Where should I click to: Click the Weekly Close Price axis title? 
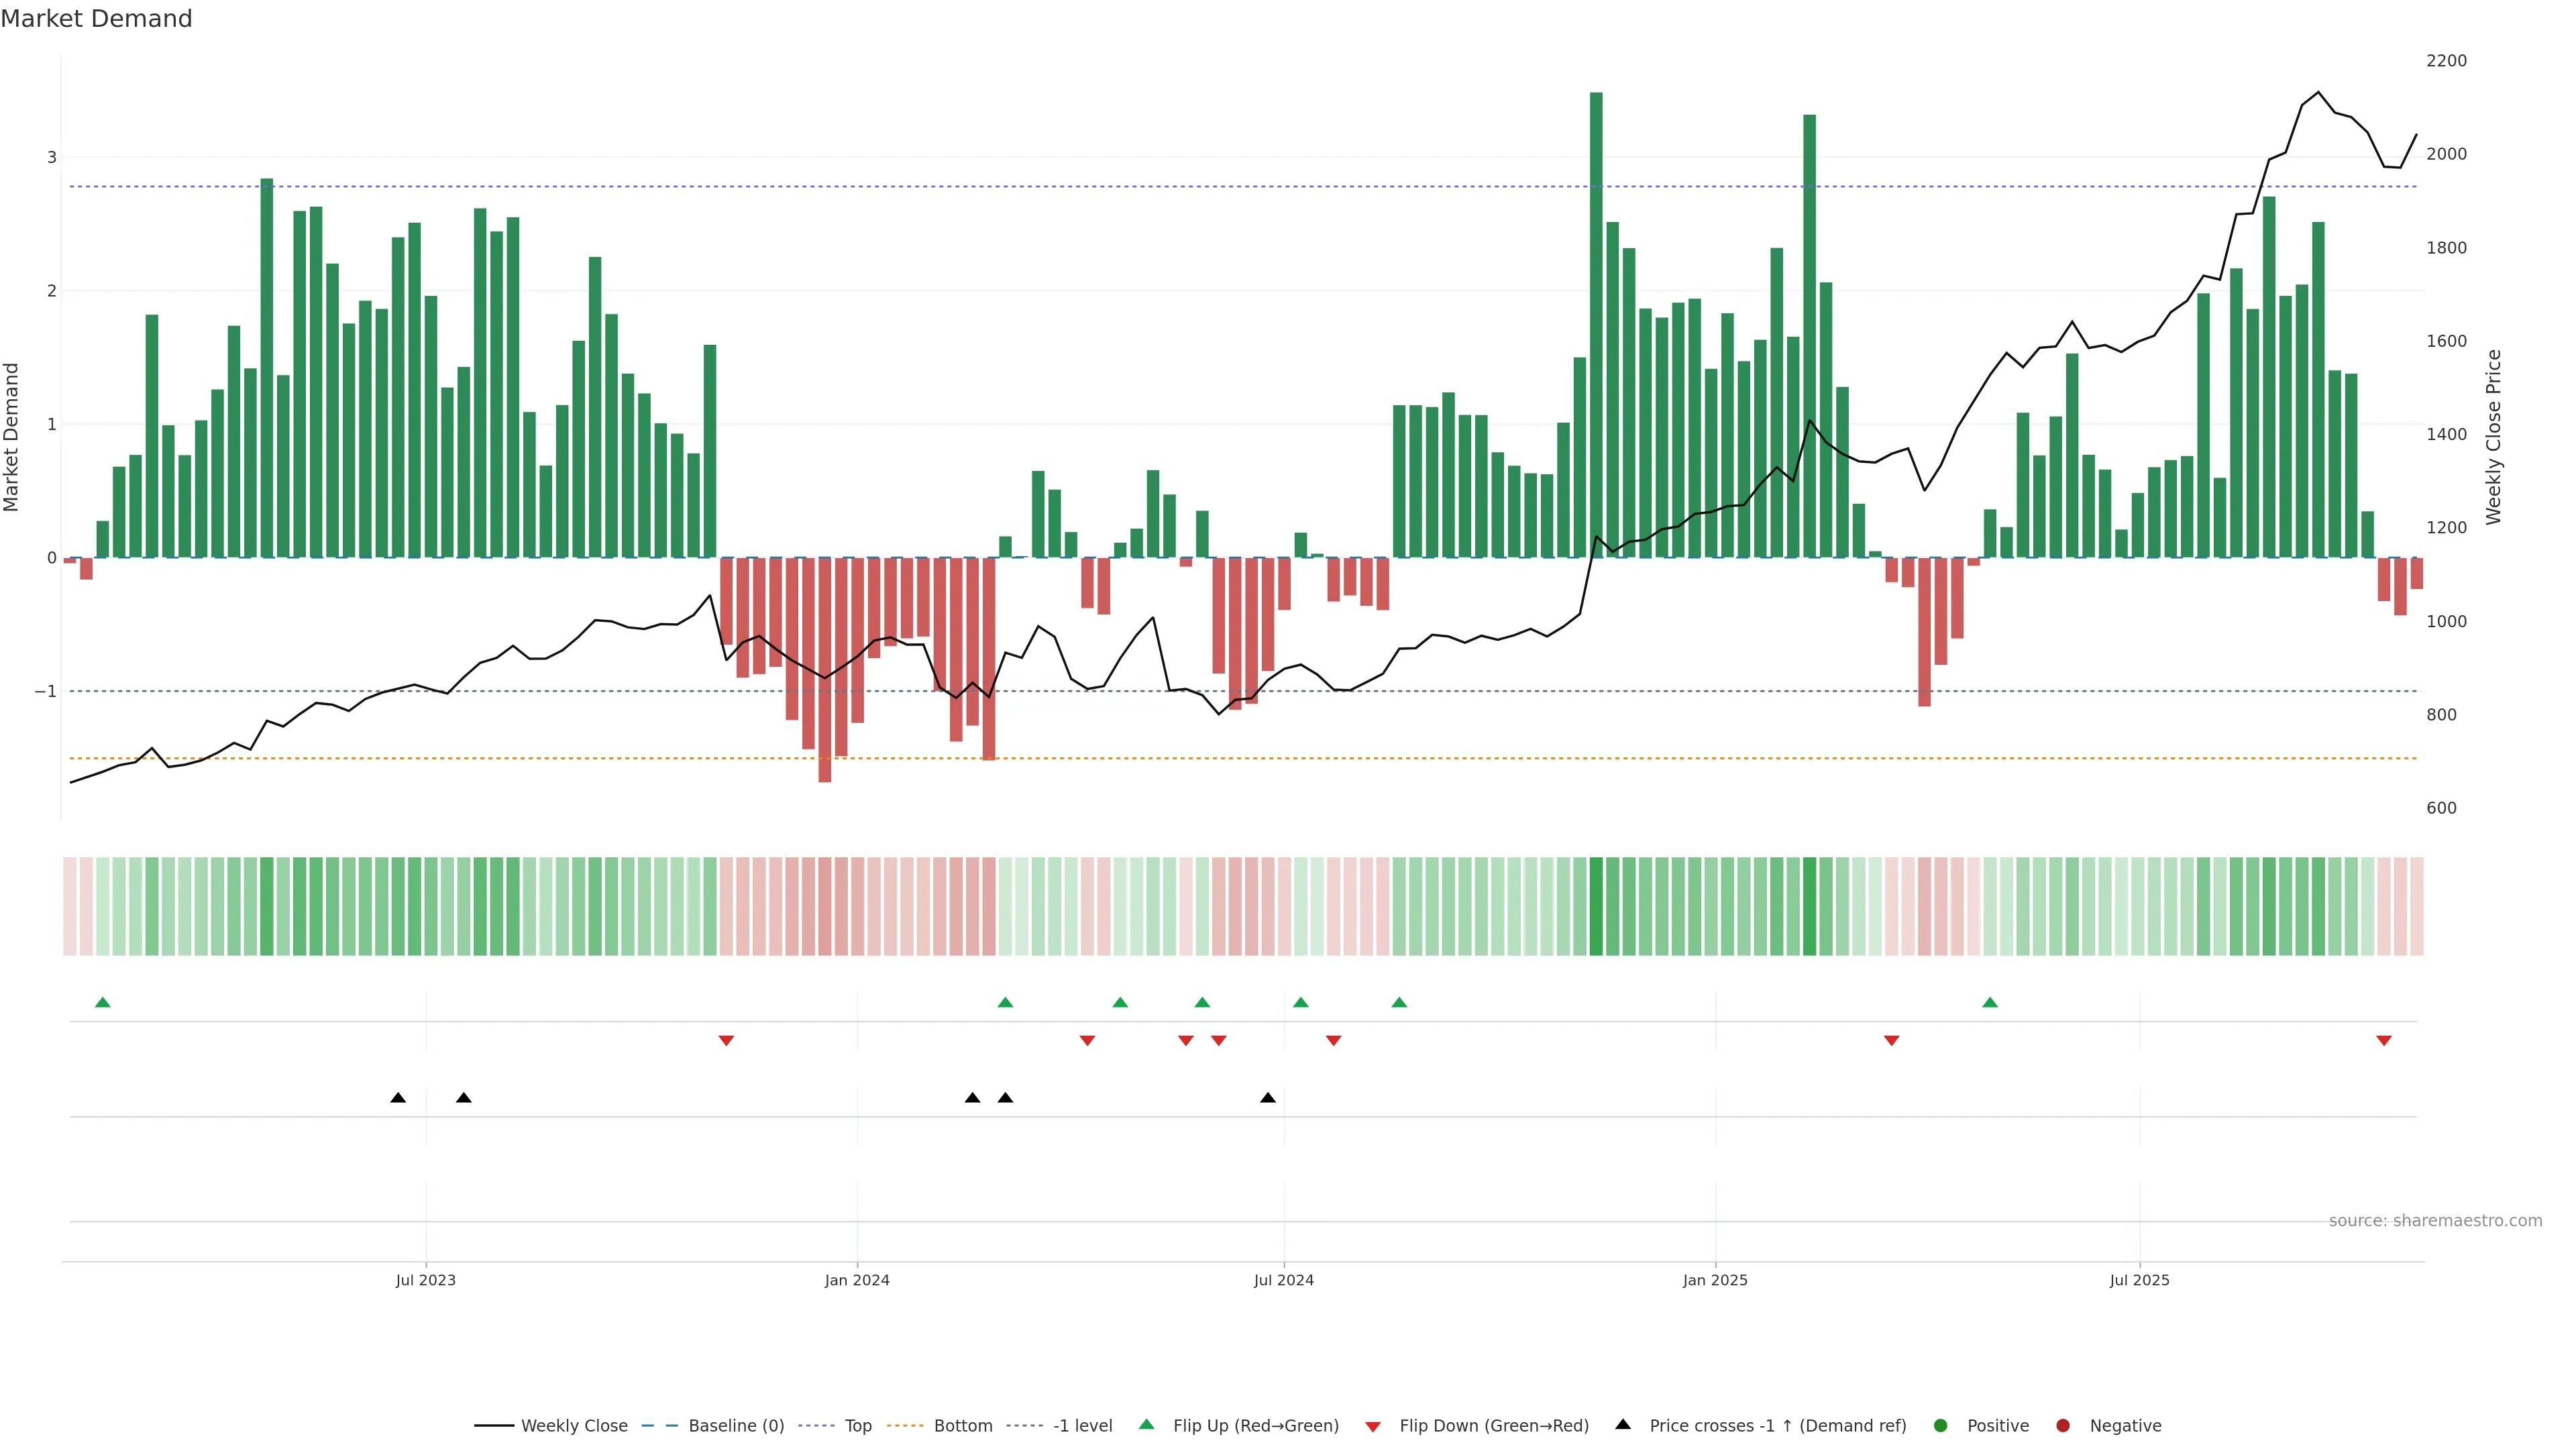coord(2493,436)
